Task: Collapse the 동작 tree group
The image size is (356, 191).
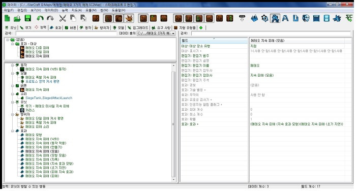Action: coord(13,65)
